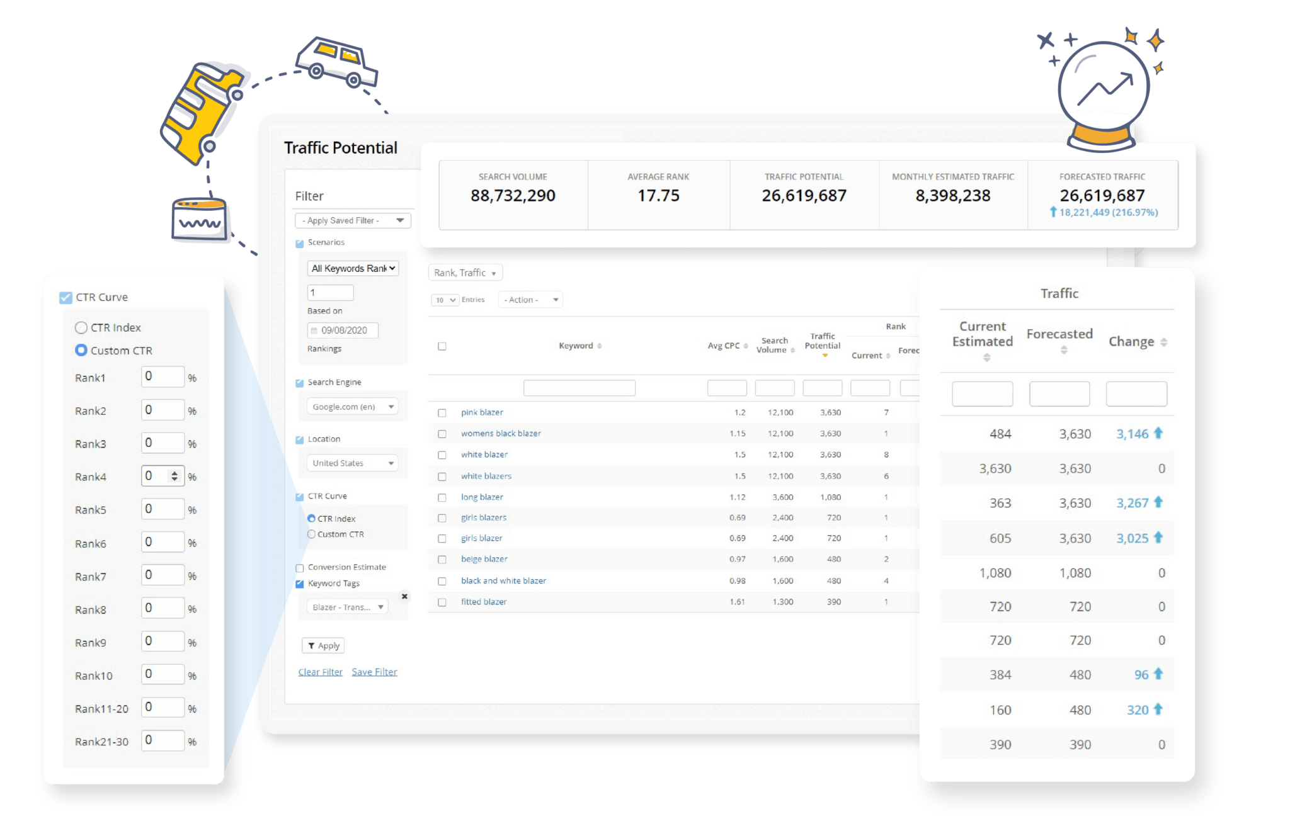Click the Clear Filter link

click(320, 672)
